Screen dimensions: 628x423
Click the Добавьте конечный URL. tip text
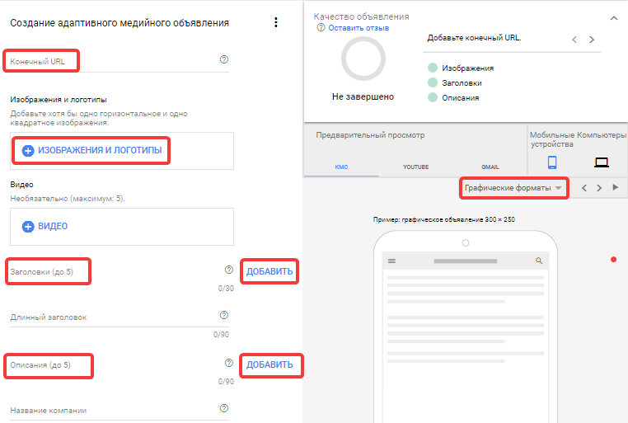(474, 38)
